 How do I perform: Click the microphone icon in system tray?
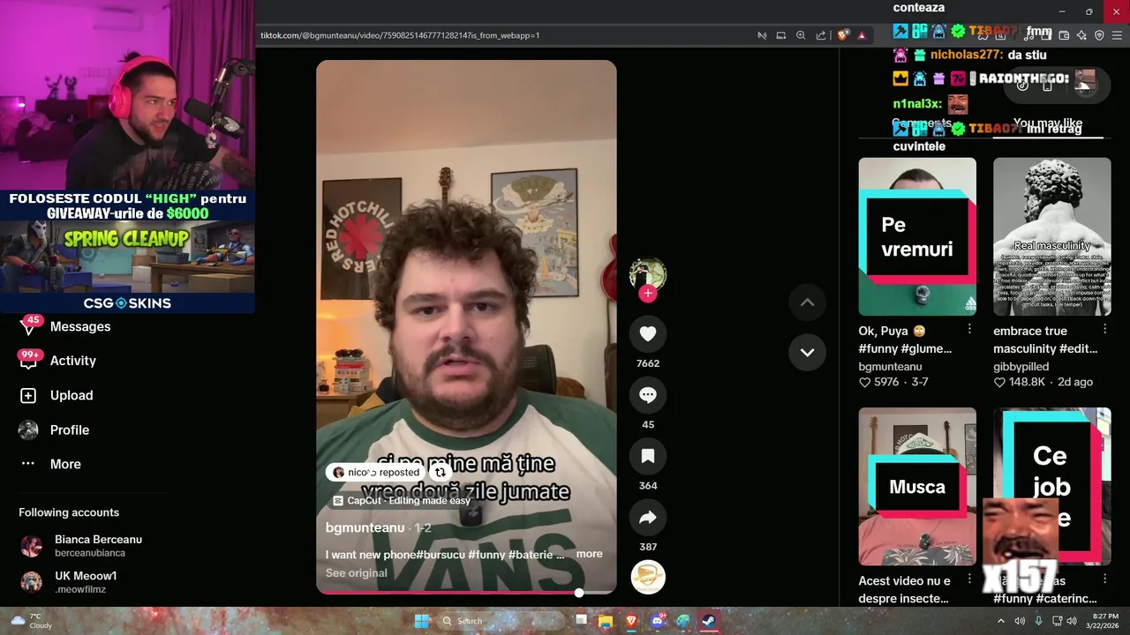point(1039,621)
